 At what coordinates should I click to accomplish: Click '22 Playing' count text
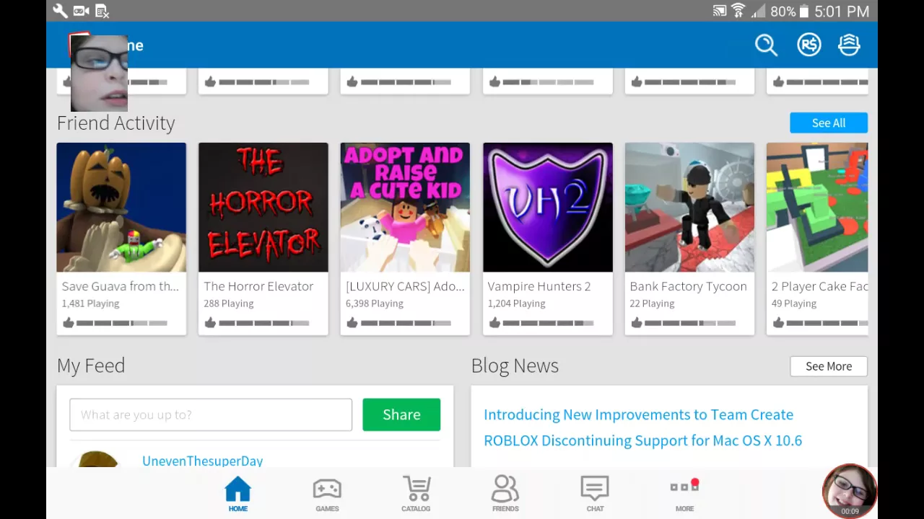pyautogui.click(x=652, y=303)
